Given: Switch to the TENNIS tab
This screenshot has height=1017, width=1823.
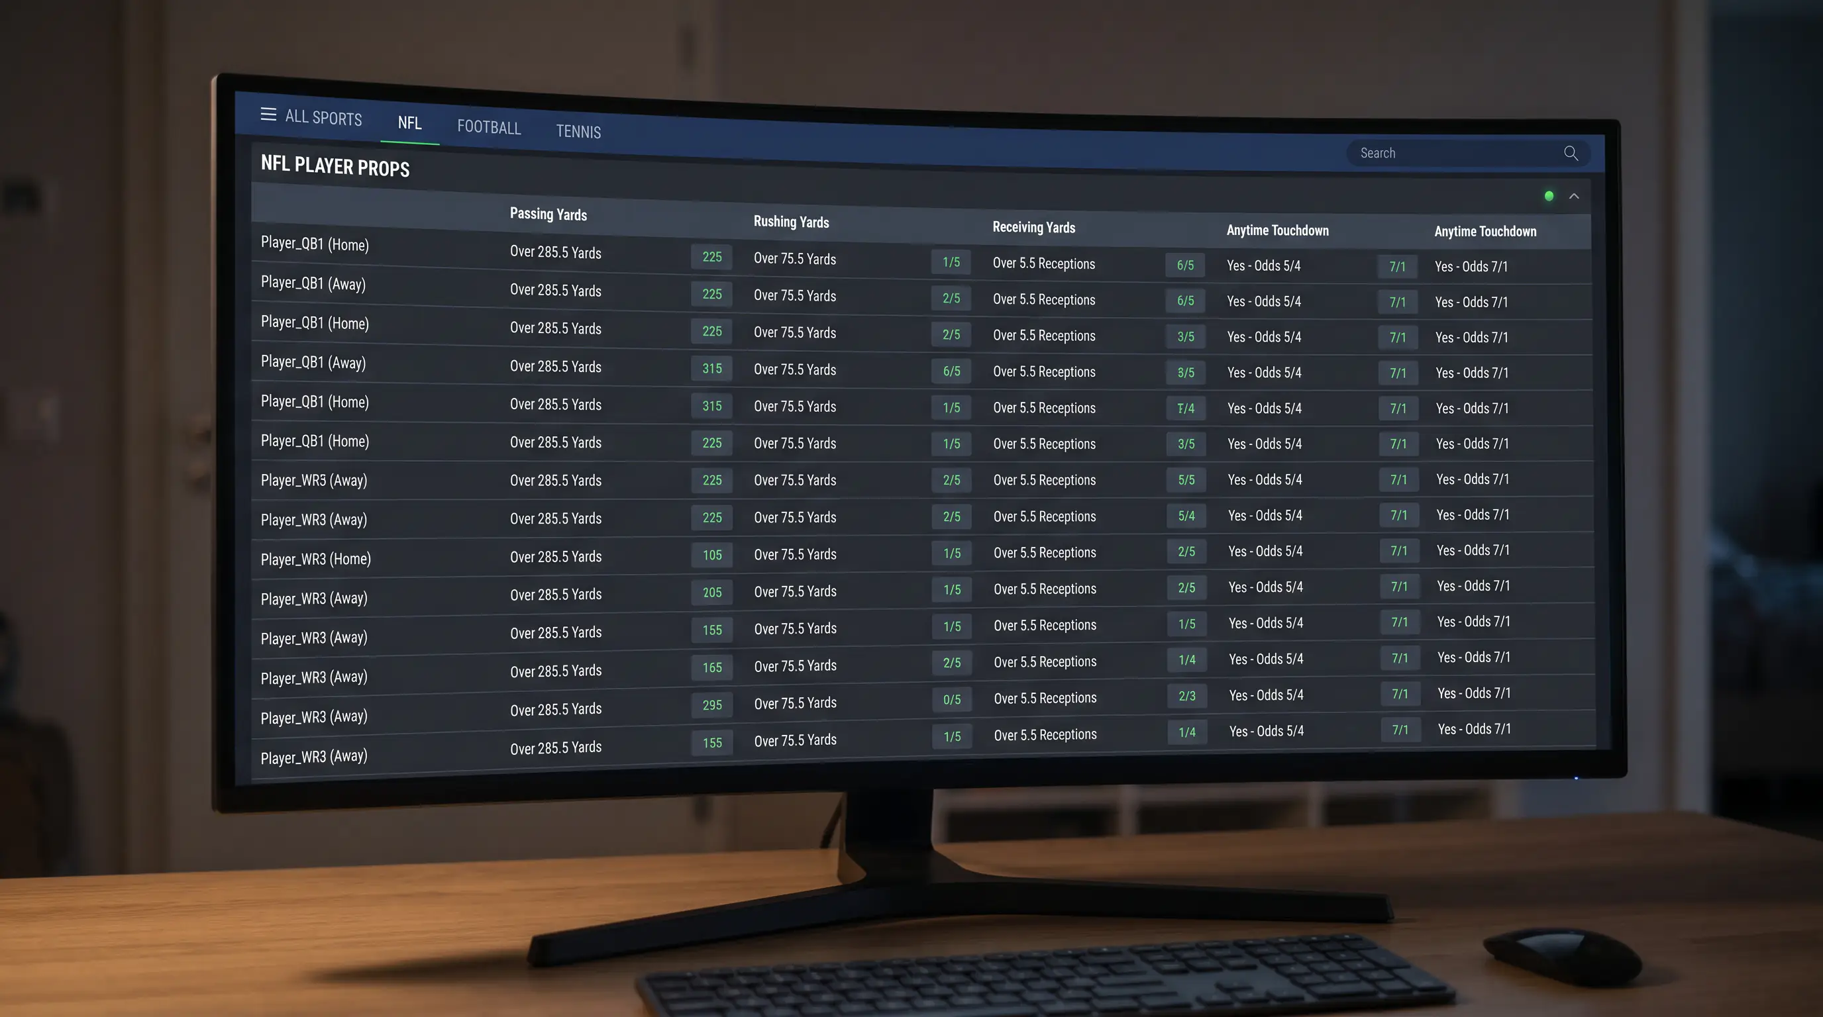Looking at the screenshot, I should [578, 132].
